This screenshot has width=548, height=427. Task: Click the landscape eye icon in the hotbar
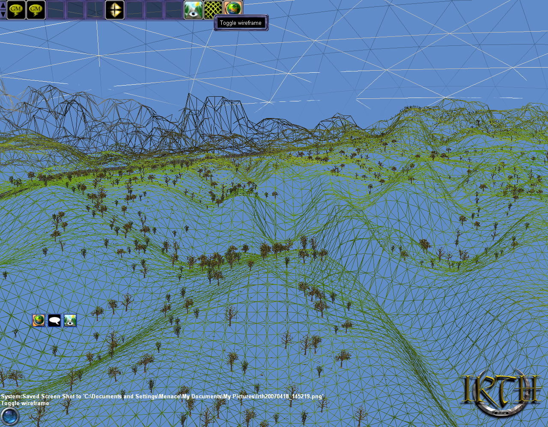coord(194,10)
